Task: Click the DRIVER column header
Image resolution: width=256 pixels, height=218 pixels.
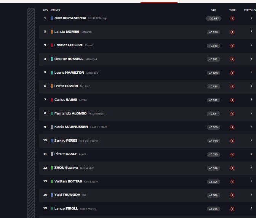Action: [56, 10]
